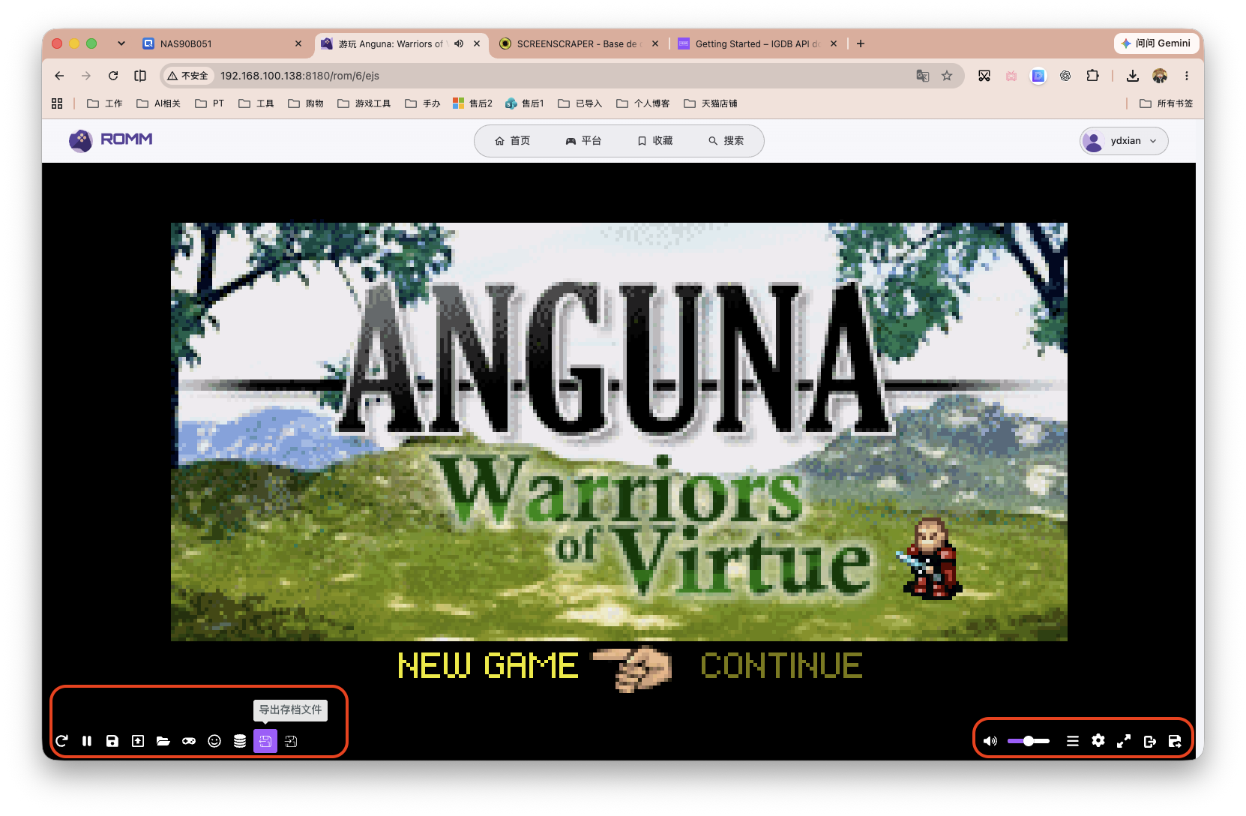Image resolution: width=1246 pixels, height=816 pixels.
Task: Open the extensions puzzle menu
Action: click(x=1092, y=76)
